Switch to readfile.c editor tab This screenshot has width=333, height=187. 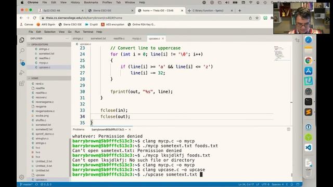pos(119,38)
